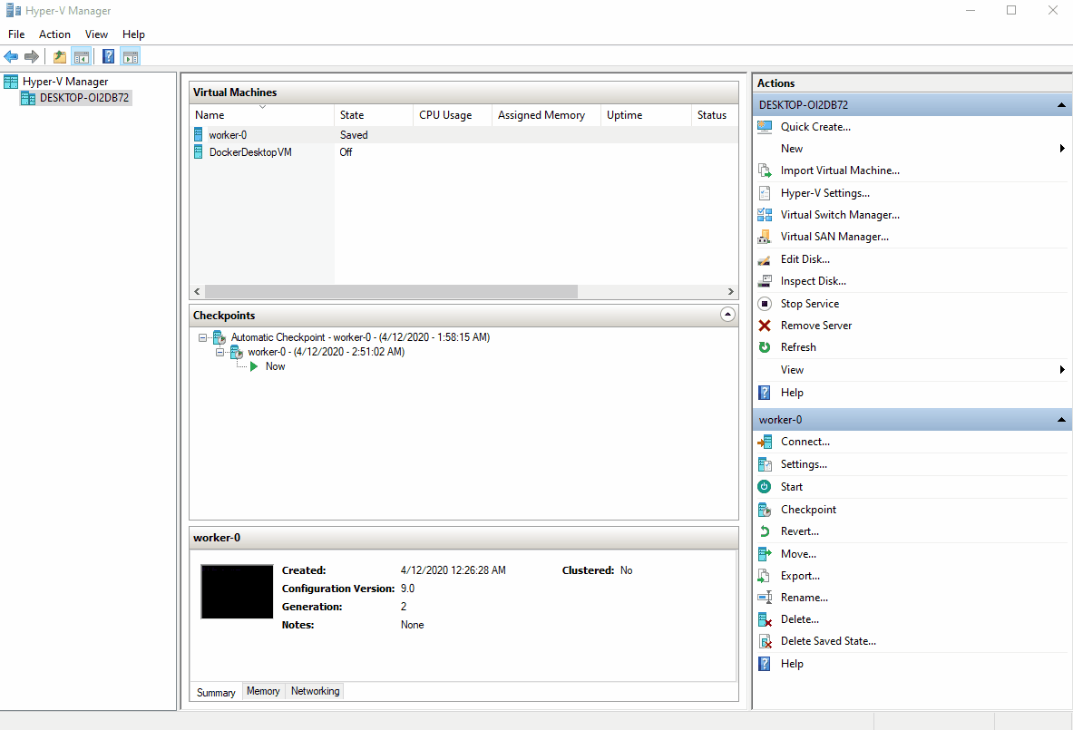The height and width of the screenshot is (730, 1073).
Task: Click the Stop Service icon
Action: tap(765, 304)
